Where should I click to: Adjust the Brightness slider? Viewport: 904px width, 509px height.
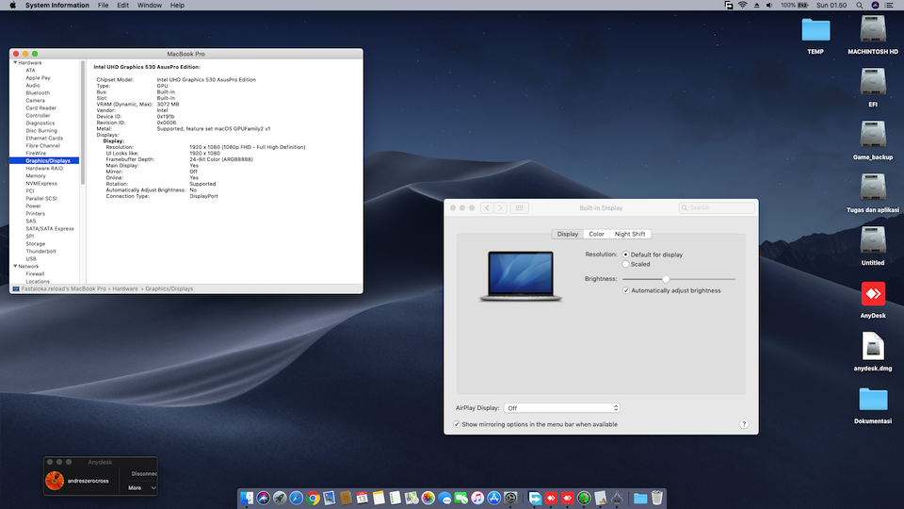[666, 279]
